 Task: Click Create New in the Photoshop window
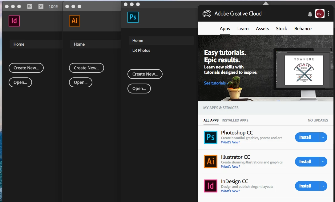145,74
